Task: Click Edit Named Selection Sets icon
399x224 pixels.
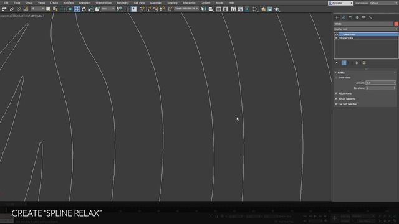Action: pos(170,9)
